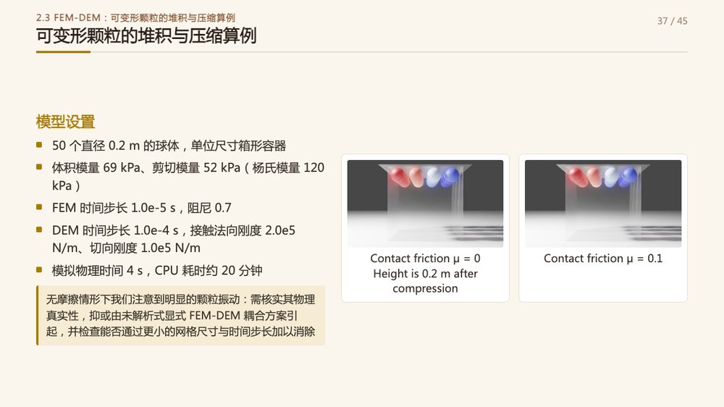Select the breadcrumb text 2.3 FEM-DEM
Screen dimensions: 724x407
[68, 17]
